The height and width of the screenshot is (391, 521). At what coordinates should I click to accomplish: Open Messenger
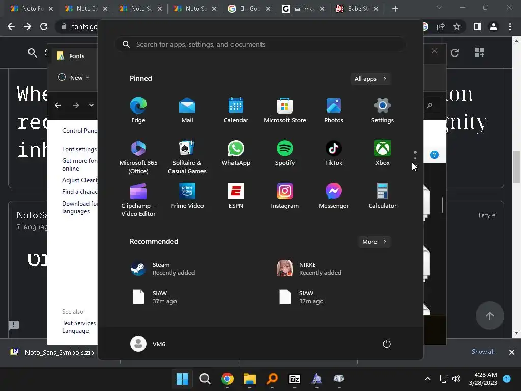coord(334,195)
